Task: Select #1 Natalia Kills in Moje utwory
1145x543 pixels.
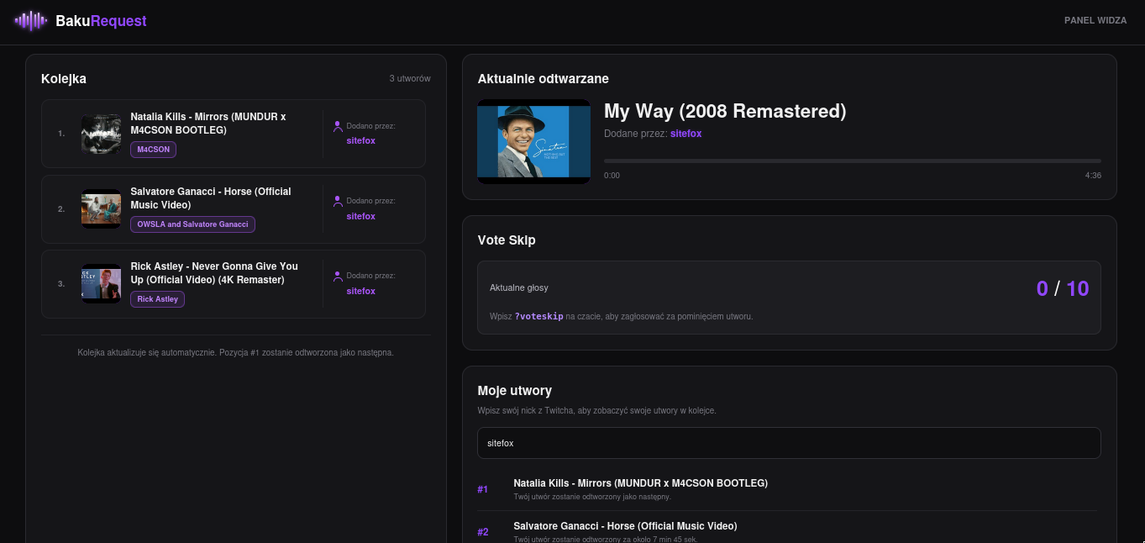Action: click(789, 489)
